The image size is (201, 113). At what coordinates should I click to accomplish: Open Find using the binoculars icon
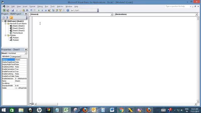click(27, 10)
